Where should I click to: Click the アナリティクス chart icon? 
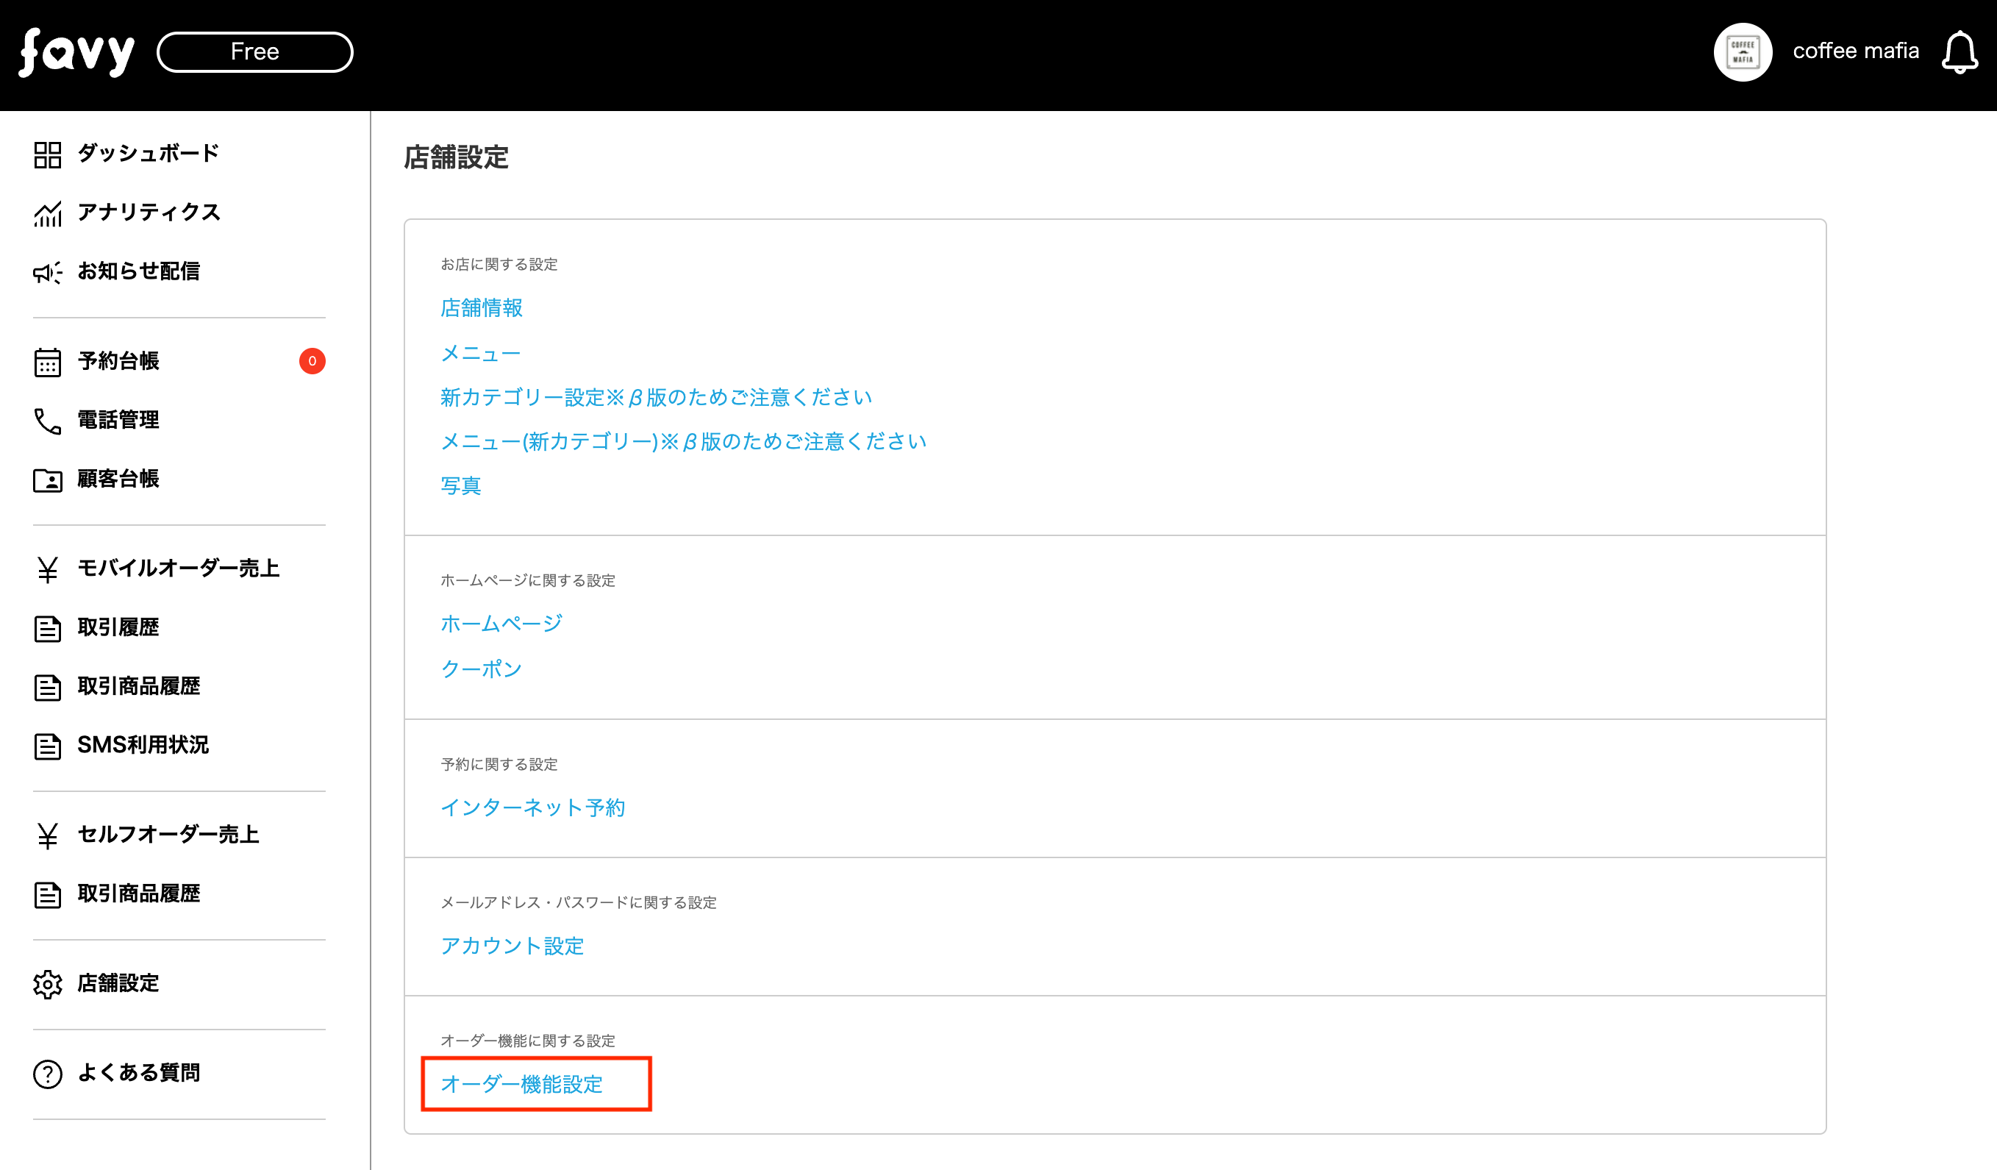click(48, 213)
